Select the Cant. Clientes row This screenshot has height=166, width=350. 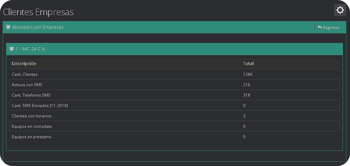coord(25,74)
